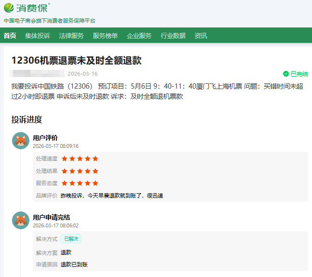Select the 服务榜单 menu item
The width and height of the screenshot is (312, 277).
coord(105,36)
